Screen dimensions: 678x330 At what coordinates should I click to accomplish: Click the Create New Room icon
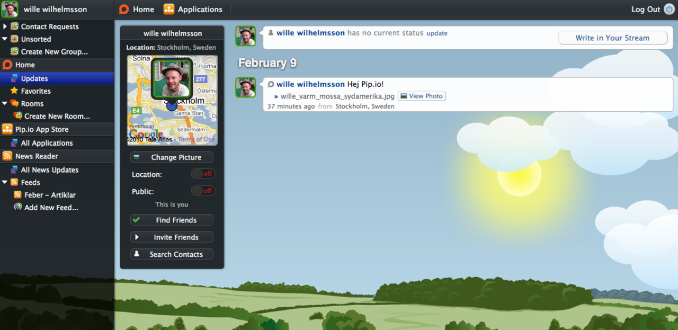[x=18, y=116]
